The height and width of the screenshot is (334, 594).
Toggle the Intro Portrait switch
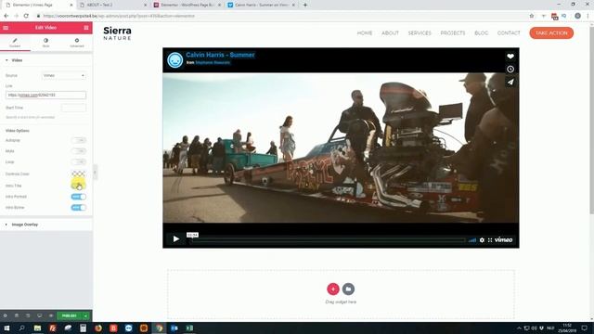click(78, 197)
